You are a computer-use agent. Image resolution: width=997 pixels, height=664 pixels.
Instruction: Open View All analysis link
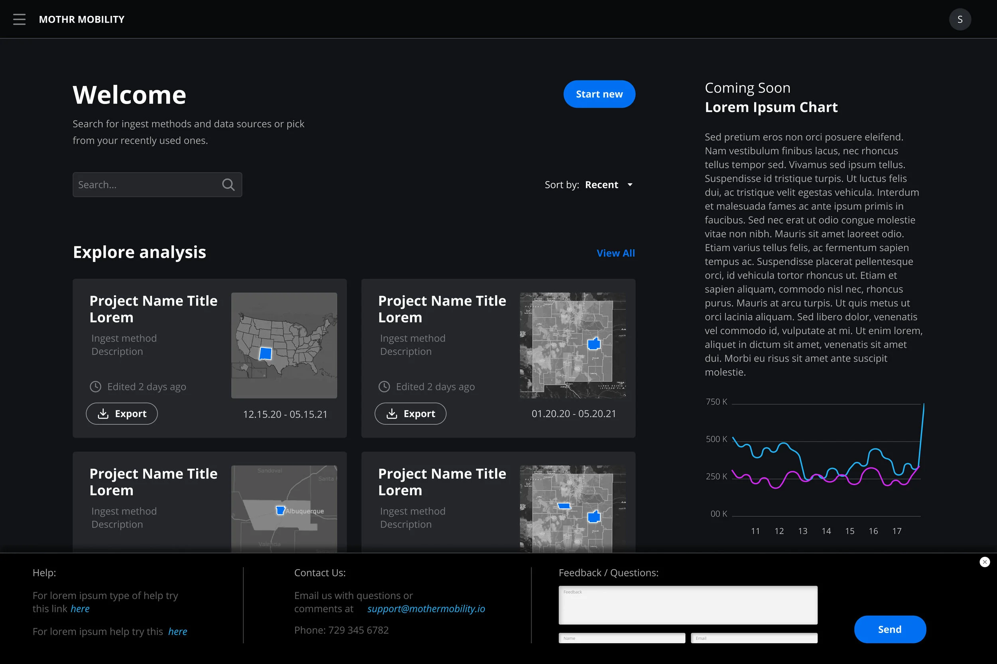615,253
